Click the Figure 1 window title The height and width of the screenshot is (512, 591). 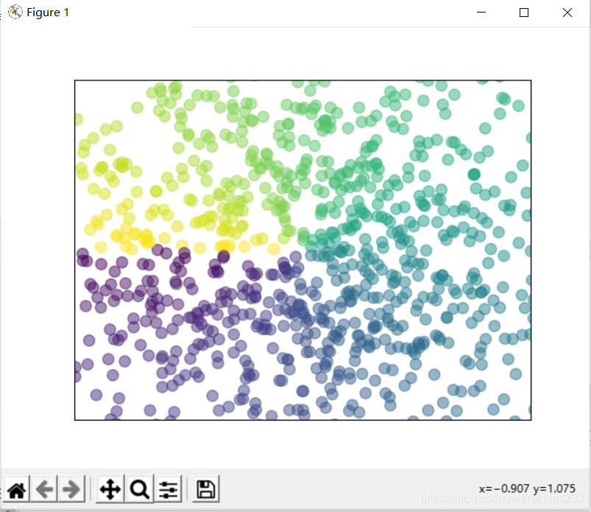click(x=48, y=13)
